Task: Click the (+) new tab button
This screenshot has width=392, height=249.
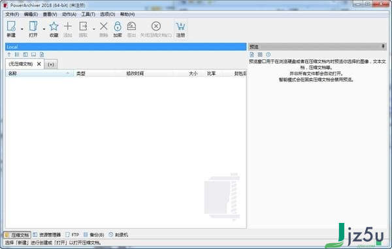Action: [x=51, y=65]
